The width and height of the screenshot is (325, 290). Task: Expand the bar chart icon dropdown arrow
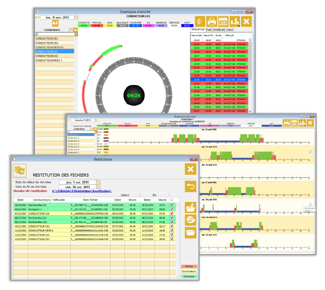pyautogui.click(x=239, y=26)
